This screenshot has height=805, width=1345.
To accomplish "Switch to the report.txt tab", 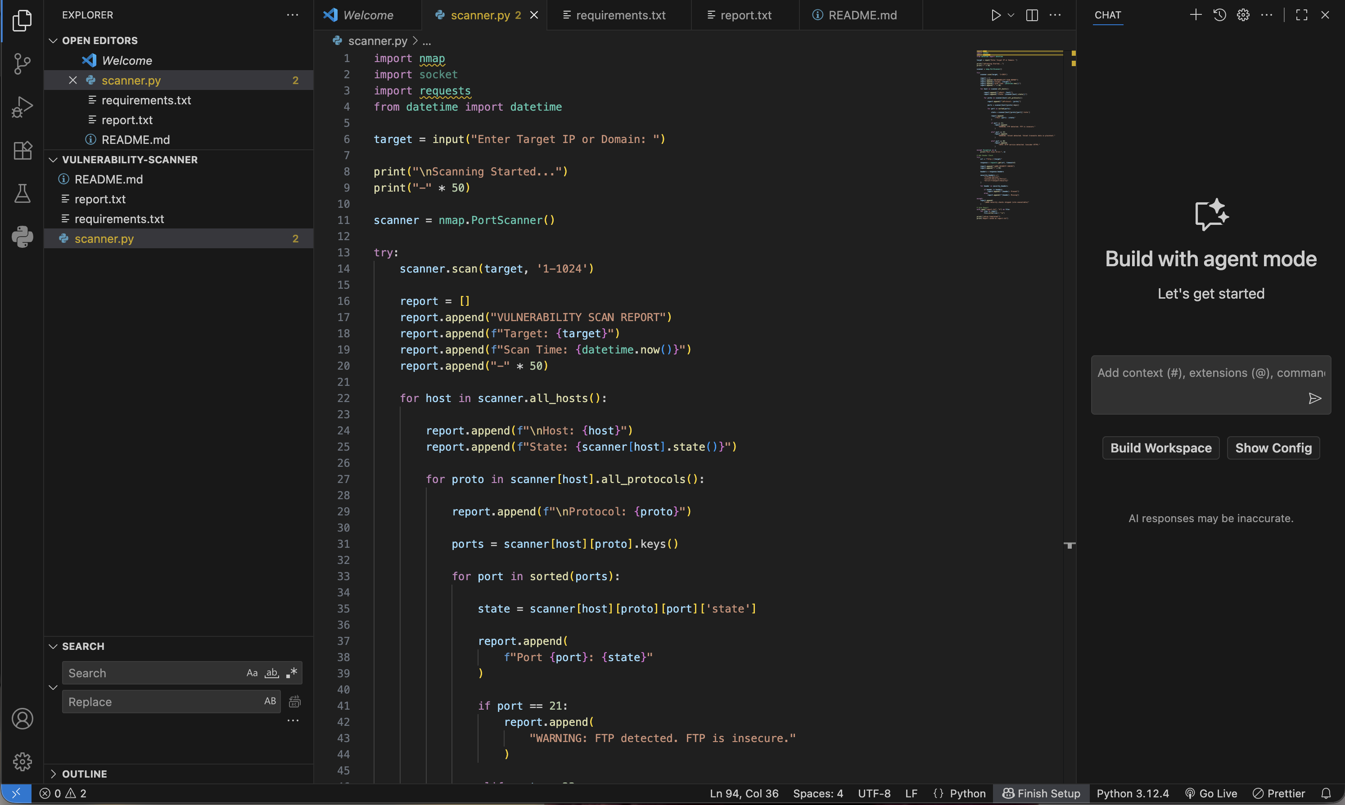I will pos(745,15).
